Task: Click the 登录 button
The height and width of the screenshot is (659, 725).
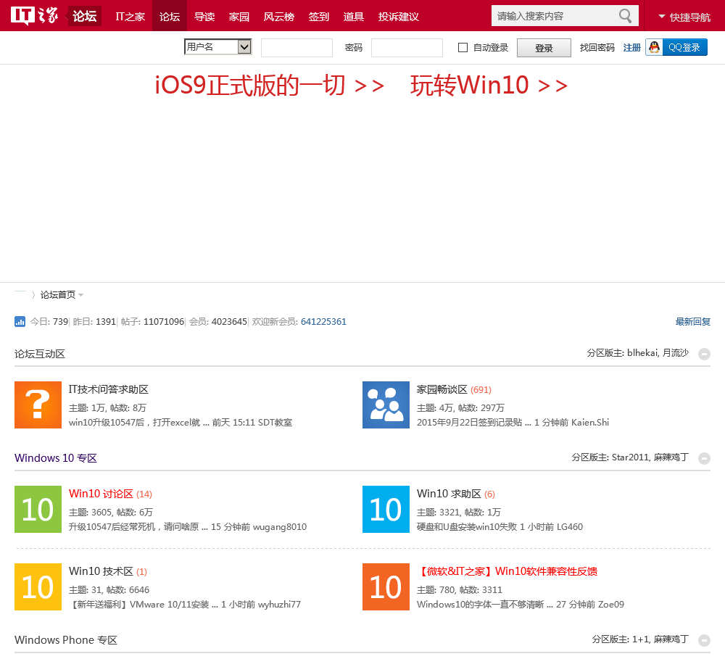Action: 544,48
